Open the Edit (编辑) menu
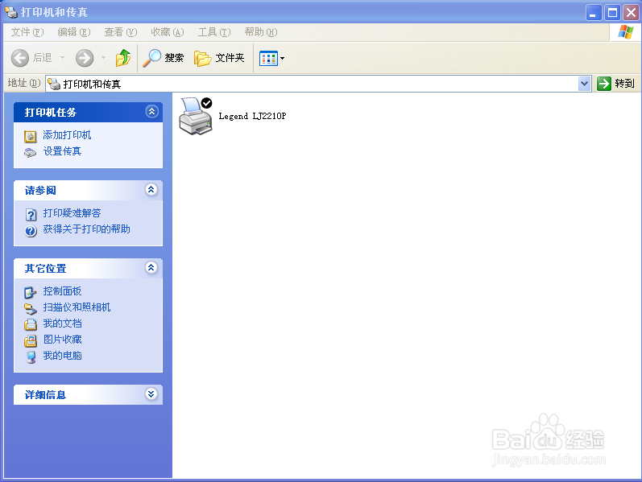Screen dimensions: 642x482 pos(73,32)
